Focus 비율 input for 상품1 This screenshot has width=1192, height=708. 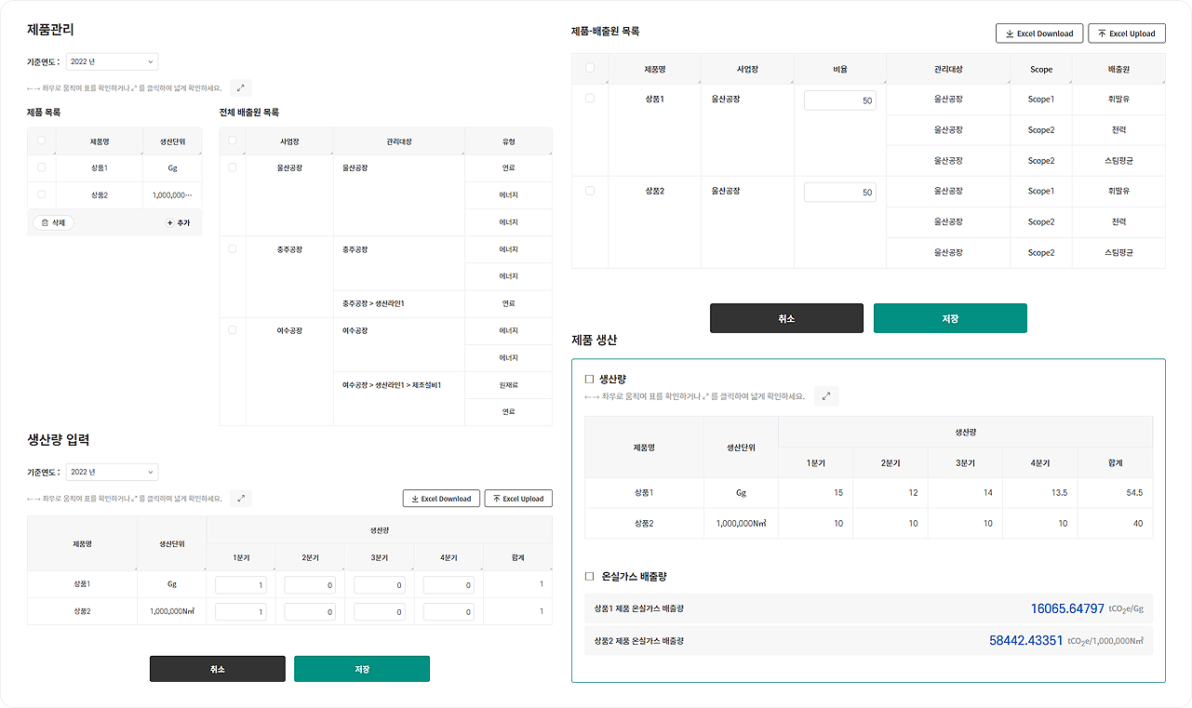pyautogui.click(x=840, y=100)
